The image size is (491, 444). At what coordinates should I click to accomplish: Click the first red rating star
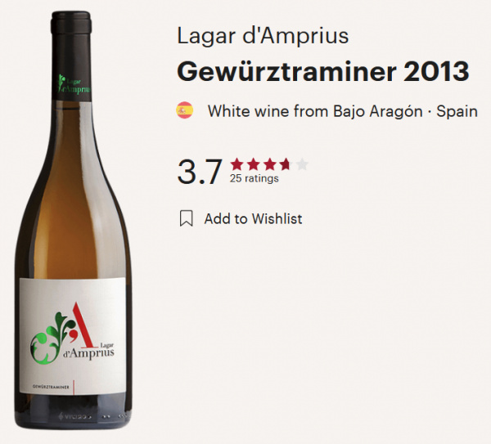236,164
